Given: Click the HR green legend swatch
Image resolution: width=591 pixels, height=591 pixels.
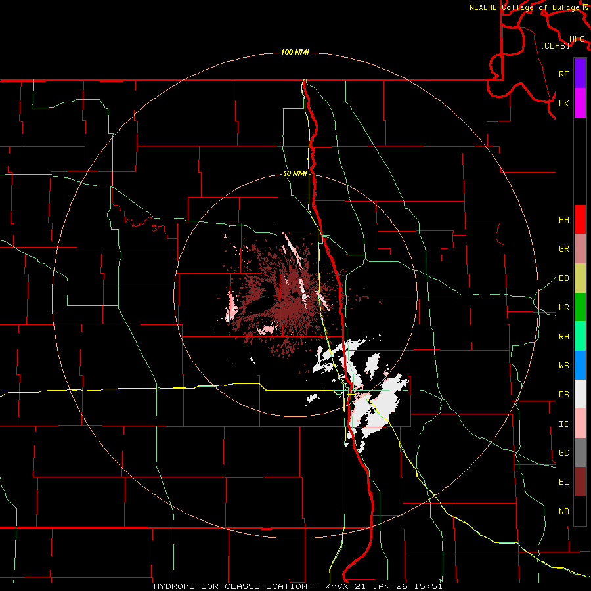Looking at the screenshot, I should click(x=580, y=307).
